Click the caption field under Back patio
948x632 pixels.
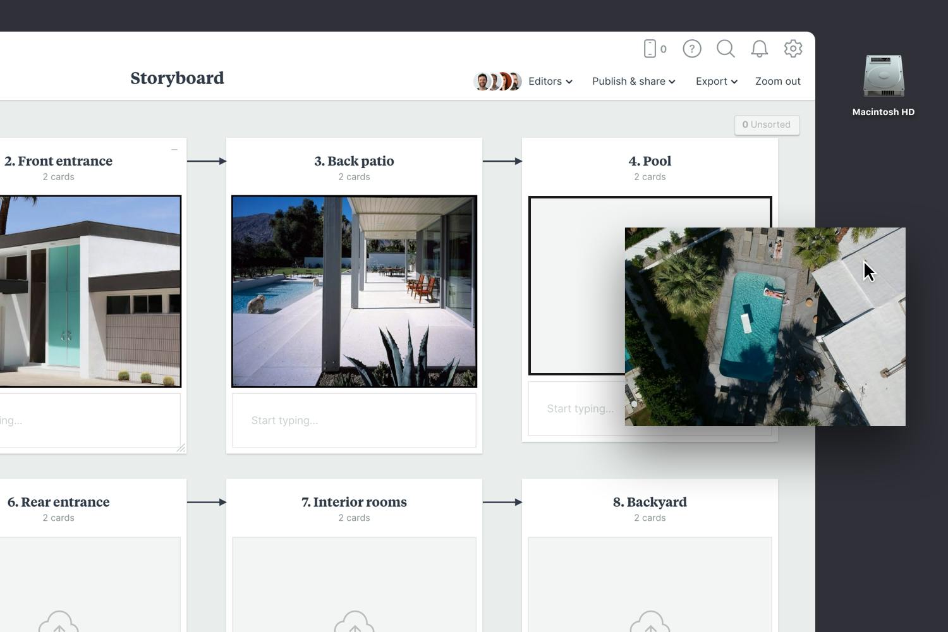354,420
